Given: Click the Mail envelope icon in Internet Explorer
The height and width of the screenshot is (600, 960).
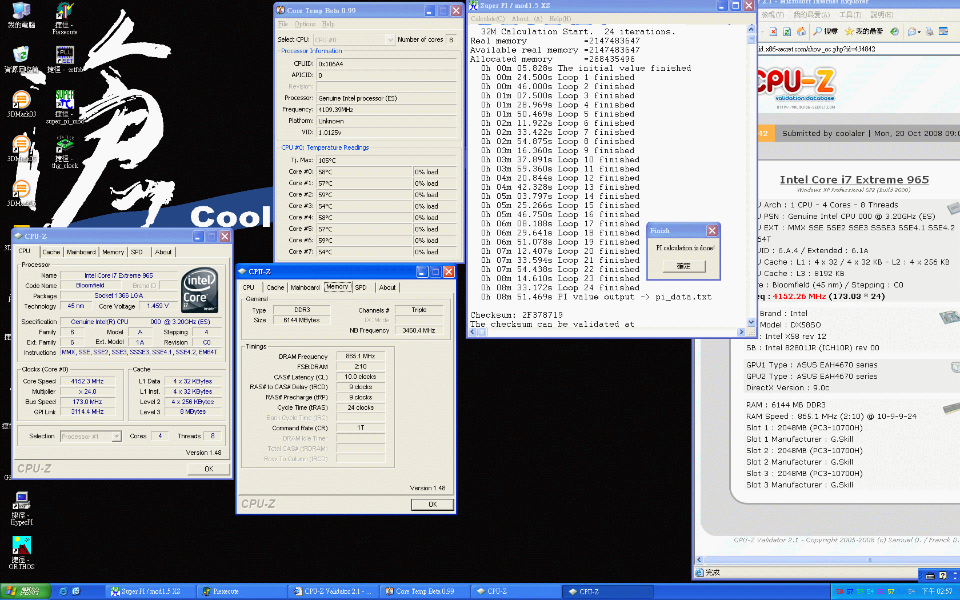Looking at the screenshot, I should point(912,31).
